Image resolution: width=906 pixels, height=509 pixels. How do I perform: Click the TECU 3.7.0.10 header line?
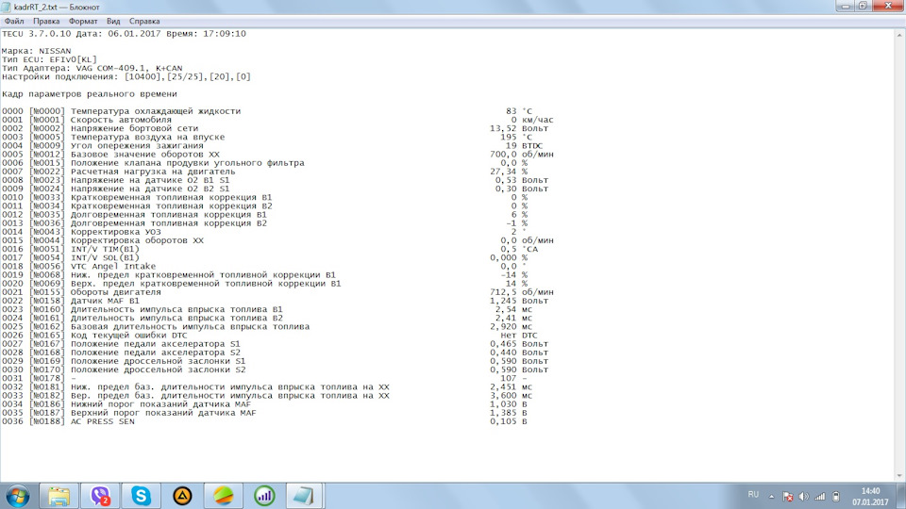pos(124,34)
